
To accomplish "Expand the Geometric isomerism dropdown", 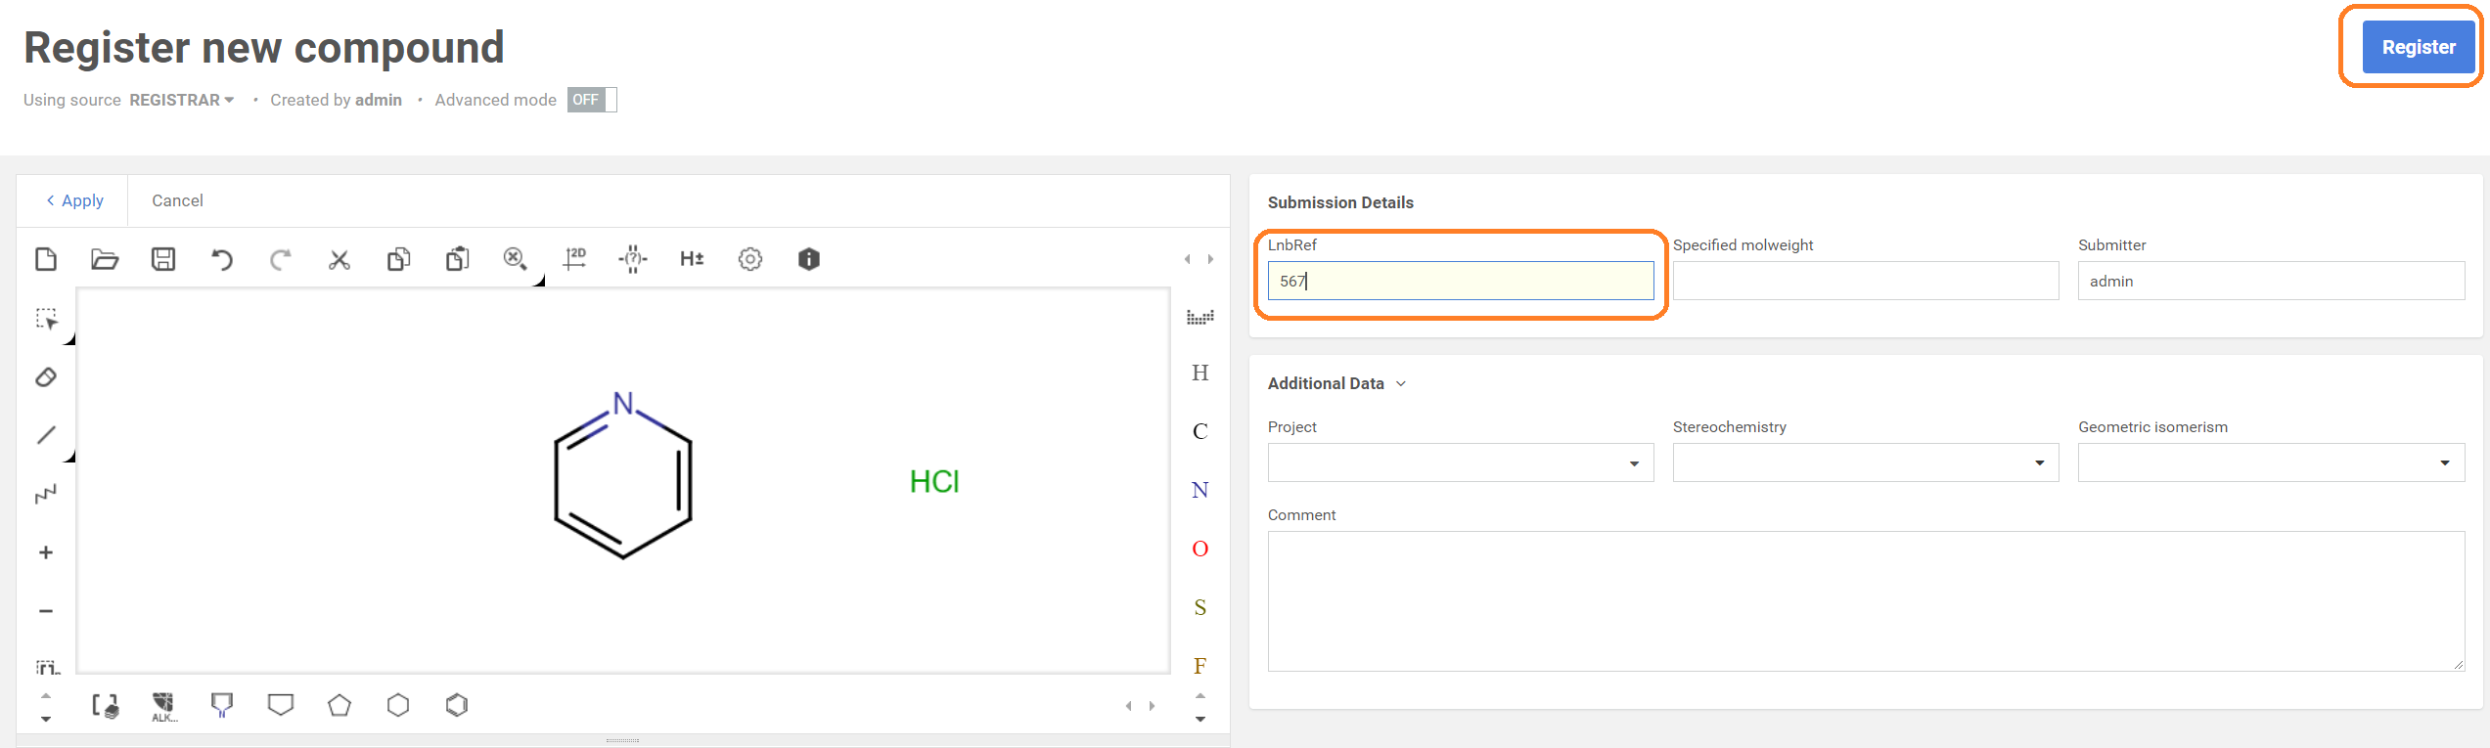I will 2270,462.
